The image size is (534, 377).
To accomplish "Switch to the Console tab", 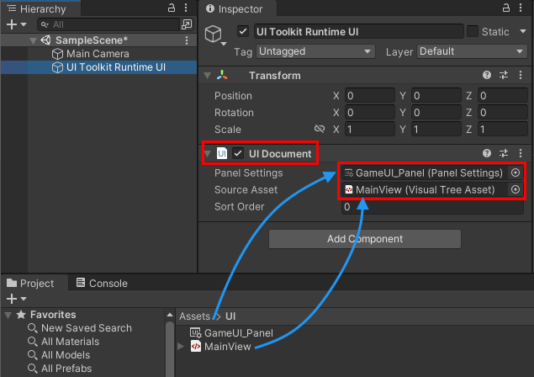I will point(102,284).
